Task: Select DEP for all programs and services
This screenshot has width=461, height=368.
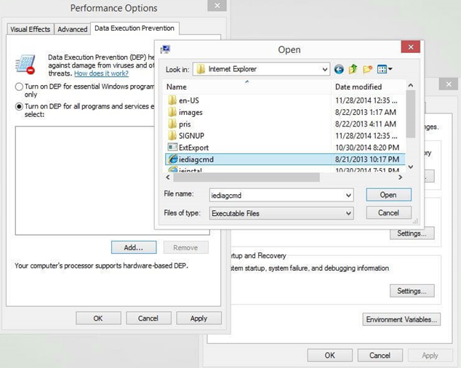Action: (x=19, y=106)
